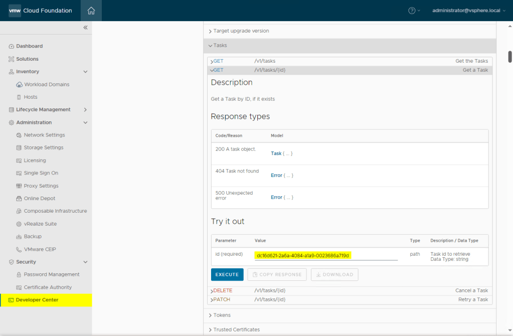Click the Task model link for 200 response
This screenshot has height=336, width=513.
[x=276, y=153]
